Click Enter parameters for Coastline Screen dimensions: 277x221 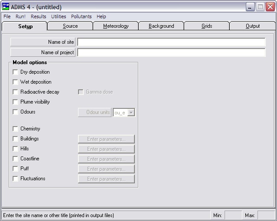coord(106,159)
